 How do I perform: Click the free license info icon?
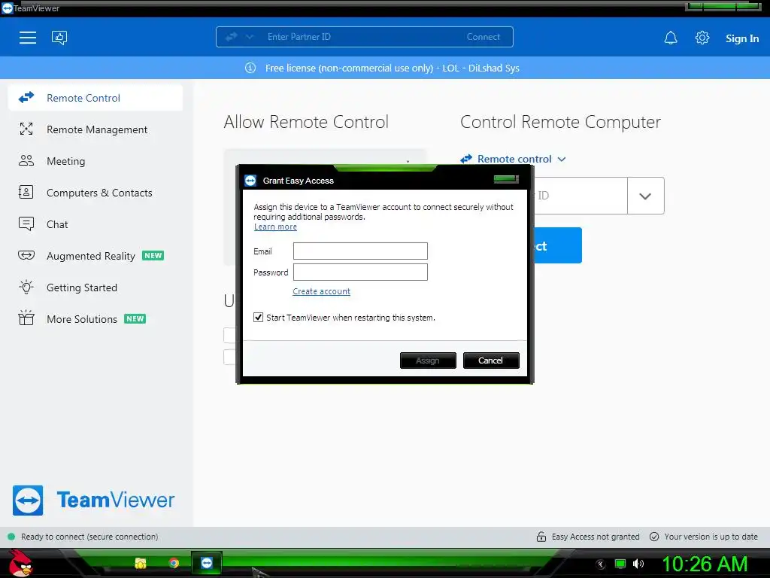click(x=250, y=68)
